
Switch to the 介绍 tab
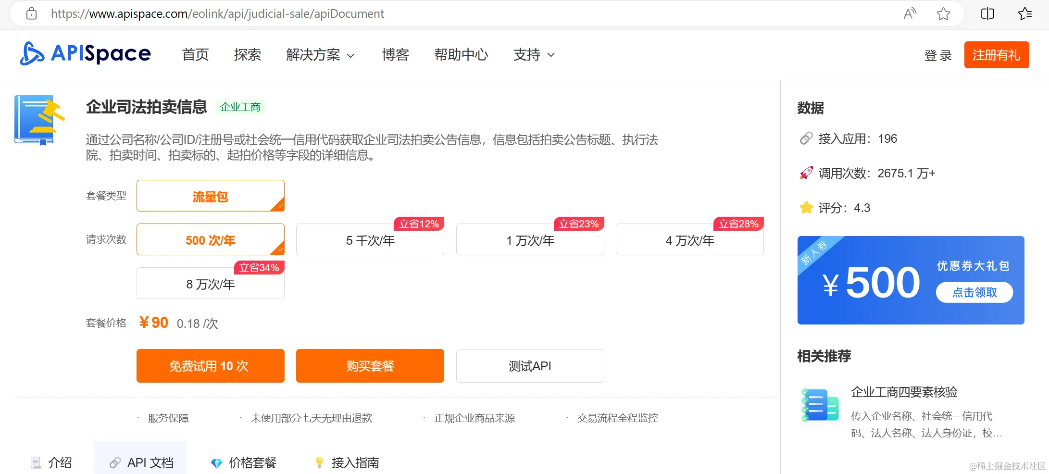(x=51, y=462)
